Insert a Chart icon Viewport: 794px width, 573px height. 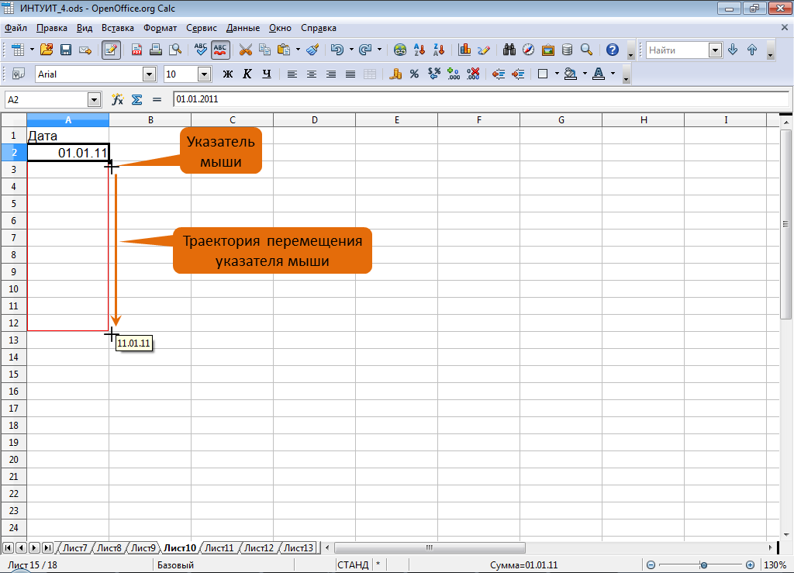464,50
